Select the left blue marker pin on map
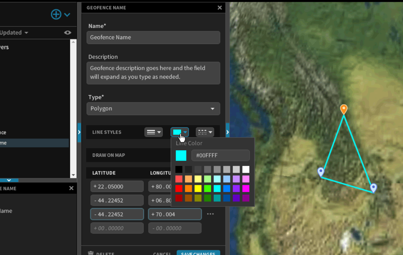This screenshot has width=403, height=255. (321, 172)
